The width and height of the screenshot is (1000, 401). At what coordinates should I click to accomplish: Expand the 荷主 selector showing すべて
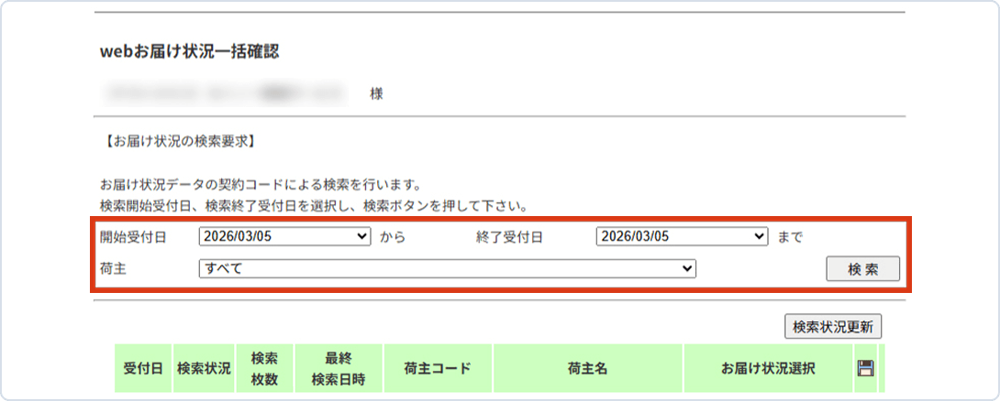point(447,268)
